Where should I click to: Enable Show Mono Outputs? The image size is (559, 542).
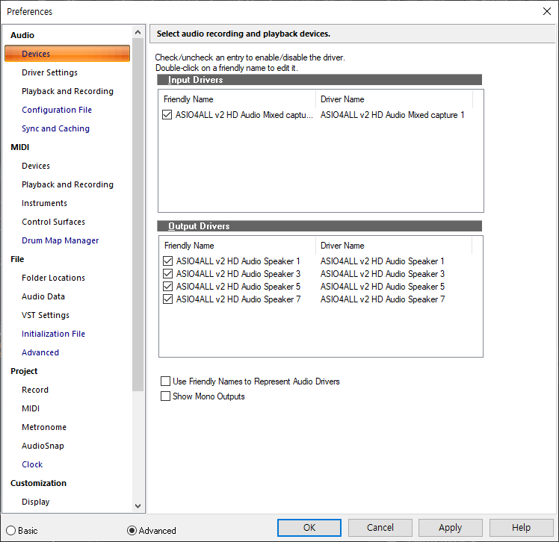click(165, 396)
